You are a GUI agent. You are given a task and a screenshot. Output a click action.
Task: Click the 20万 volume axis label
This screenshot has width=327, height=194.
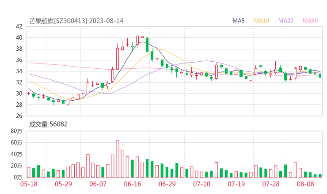[x=16, y=166]
